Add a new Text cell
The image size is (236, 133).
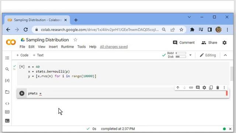click(x=38, y=55)
